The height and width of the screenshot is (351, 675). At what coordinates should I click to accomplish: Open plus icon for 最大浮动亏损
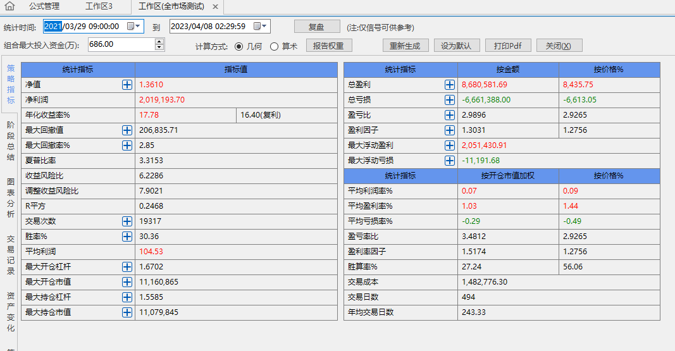[450, 161]
